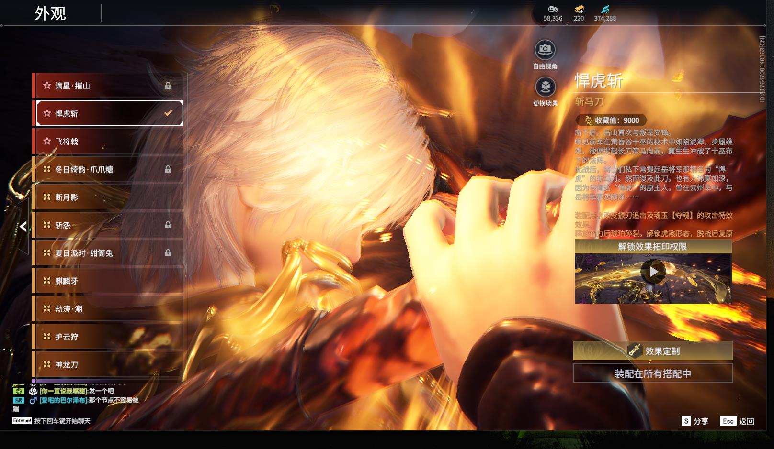
Task: Click the male gender icon before 爱宅的巴尔泽布
Action: (33, 400)
